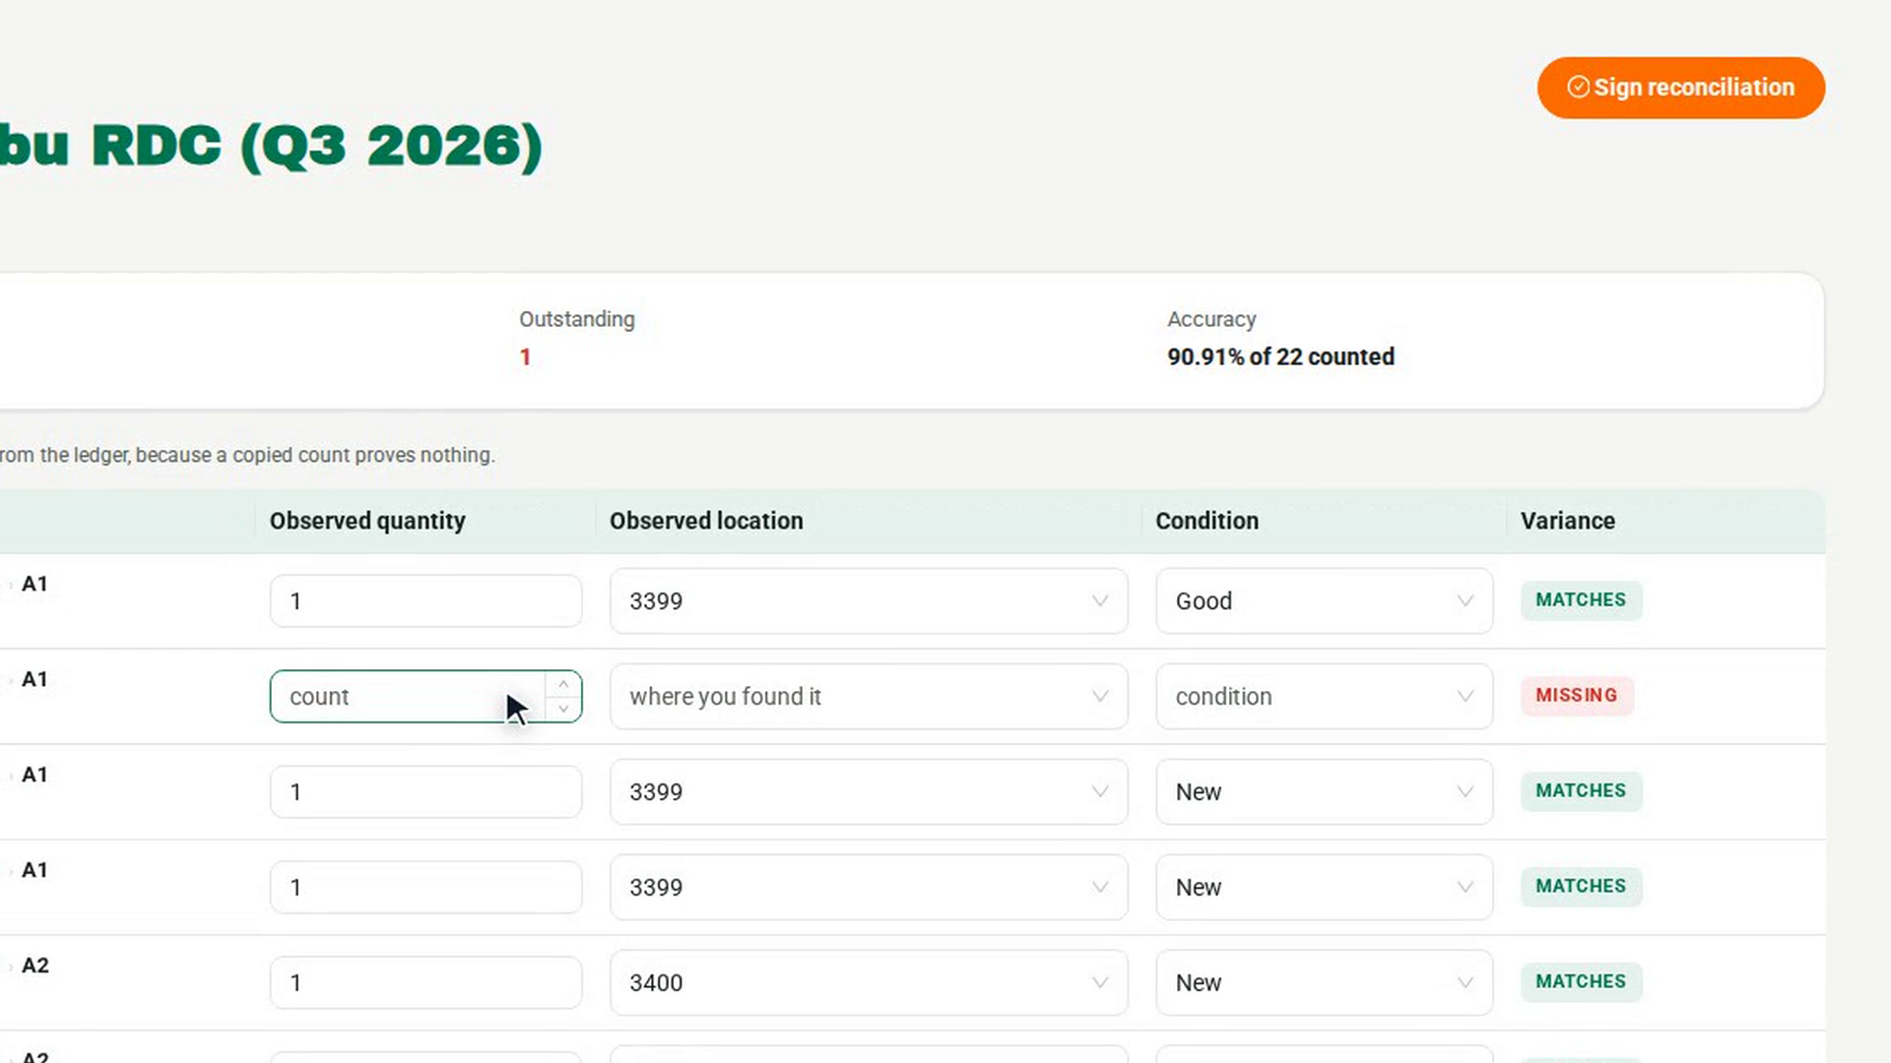Viewport: 1891px width, 1063px height.
Task: Click the 'copied count proves nothing' hint text
Action: 363,456
